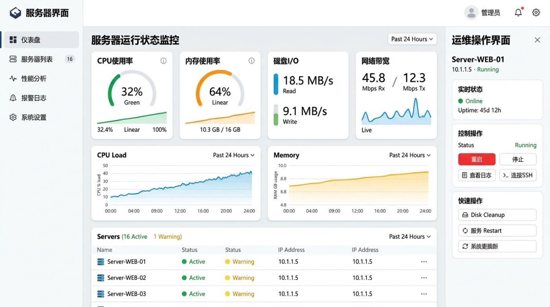Click the 内存使用率 info icon
The image size is (550, 307).
[x=251, y=61]
